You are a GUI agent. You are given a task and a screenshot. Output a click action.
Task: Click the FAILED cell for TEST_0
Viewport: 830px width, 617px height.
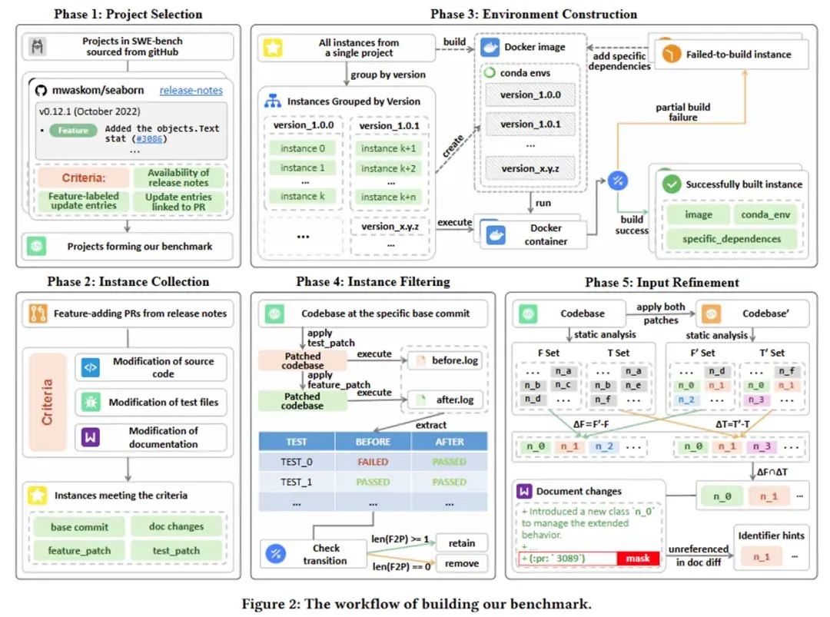pyautogui.click(x=373, y=462)
